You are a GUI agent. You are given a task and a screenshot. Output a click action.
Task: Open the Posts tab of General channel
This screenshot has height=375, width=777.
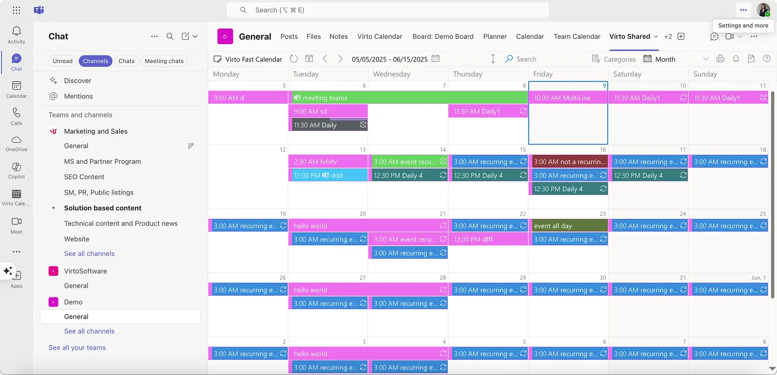[x=289, y=36]
